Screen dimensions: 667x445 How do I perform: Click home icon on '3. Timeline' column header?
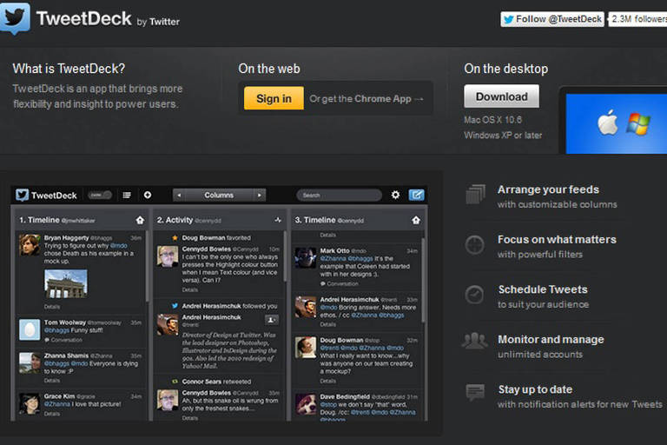coord(416,220)
